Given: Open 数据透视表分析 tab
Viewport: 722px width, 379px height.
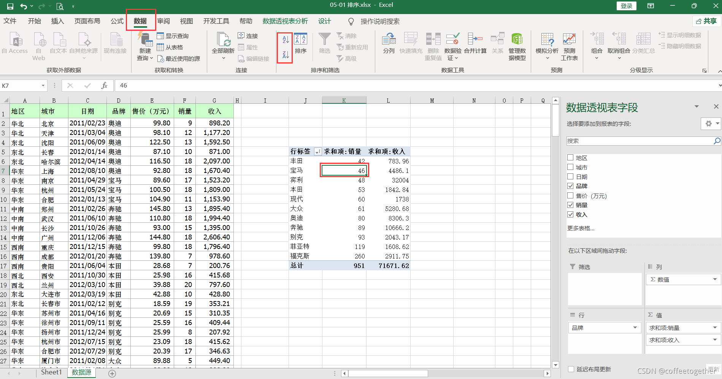Looking at the screenshot, I should 285,21.
